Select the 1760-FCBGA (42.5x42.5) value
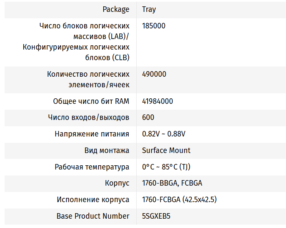Viewport: 286px width, 228px height. tap(179, 200)
